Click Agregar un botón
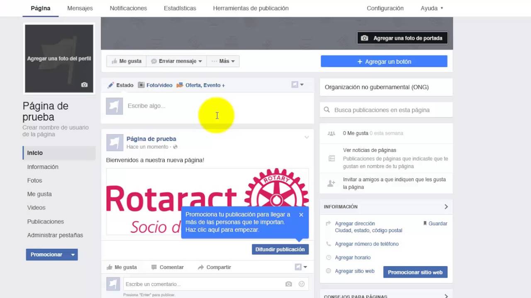 coord(384,61)
